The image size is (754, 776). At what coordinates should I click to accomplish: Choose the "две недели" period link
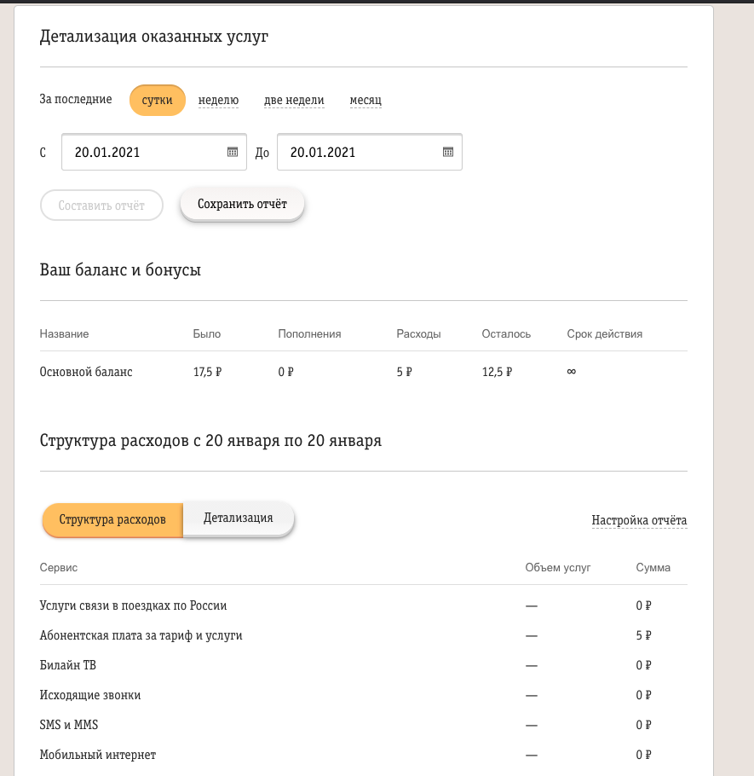[294, 100]
